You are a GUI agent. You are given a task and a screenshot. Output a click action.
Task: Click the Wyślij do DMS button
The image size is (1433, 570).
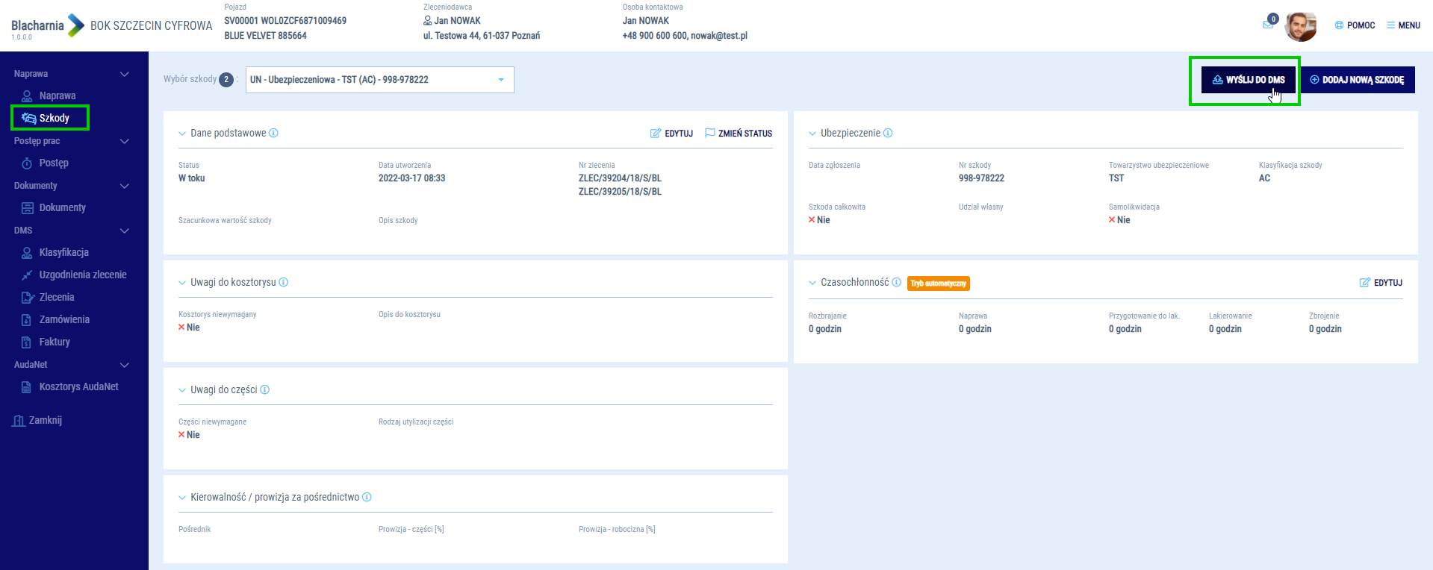1248,80
